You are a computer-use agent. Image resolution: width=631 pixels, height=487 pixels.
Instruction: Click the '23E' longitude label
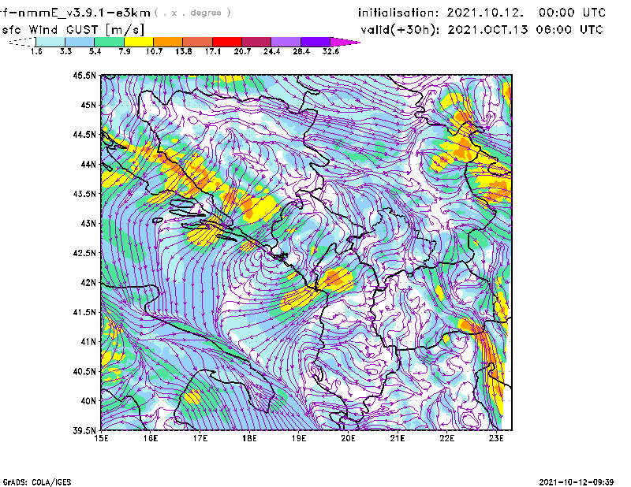496,438
